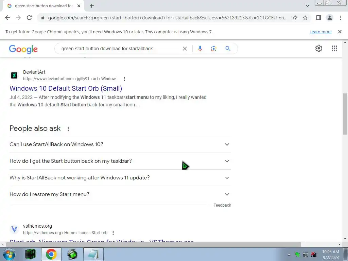This screenshot has height=261, width=348.
Task: Switch to Chrome in taskbar
Action: pyautogui.click(x=51, y=254)
